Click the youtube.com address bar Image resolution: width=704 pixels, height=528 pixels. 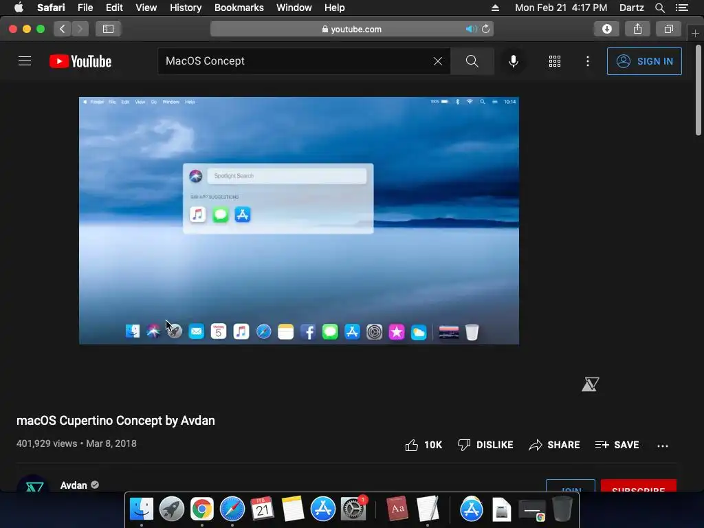point(352,29)
